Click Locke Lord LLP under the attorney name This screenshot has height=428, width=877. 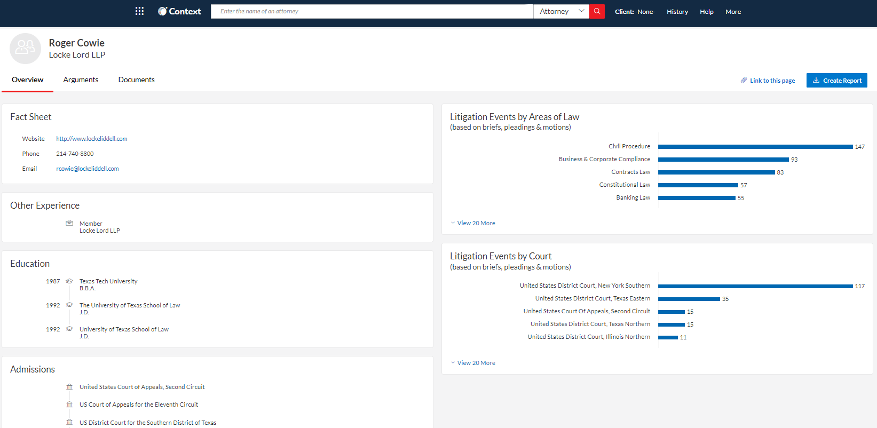77,55
